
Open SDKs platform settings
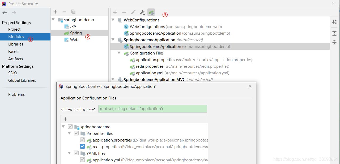13,73
